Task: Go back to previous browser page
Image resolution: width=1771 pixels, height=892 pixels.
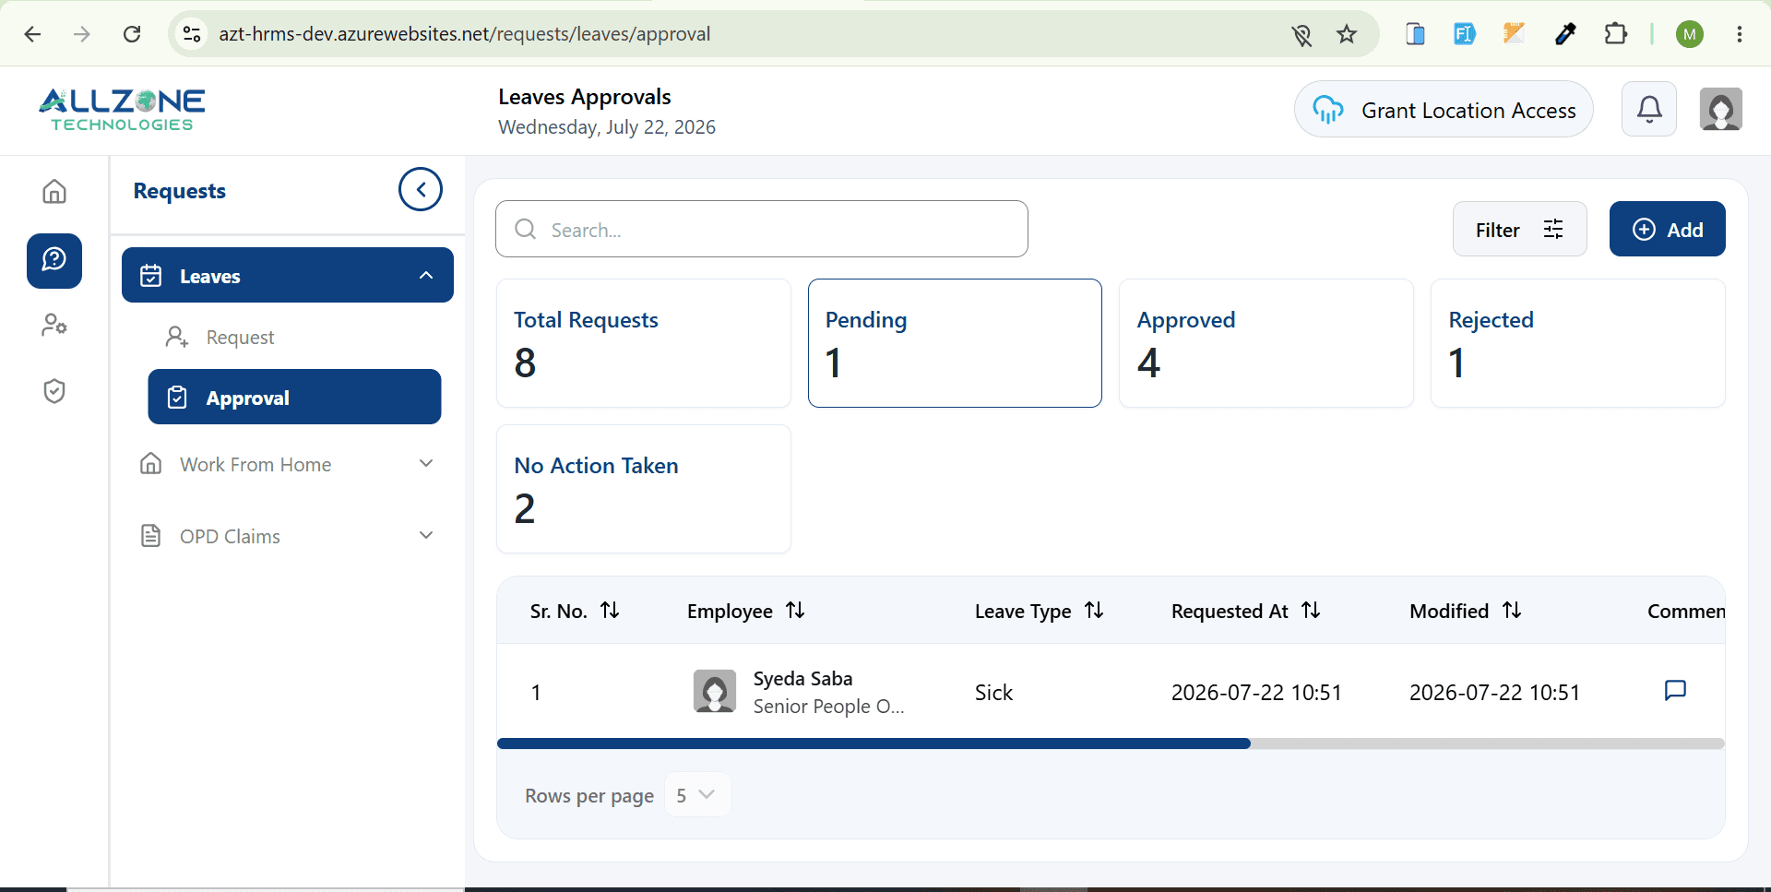Action: pos(32,34)
